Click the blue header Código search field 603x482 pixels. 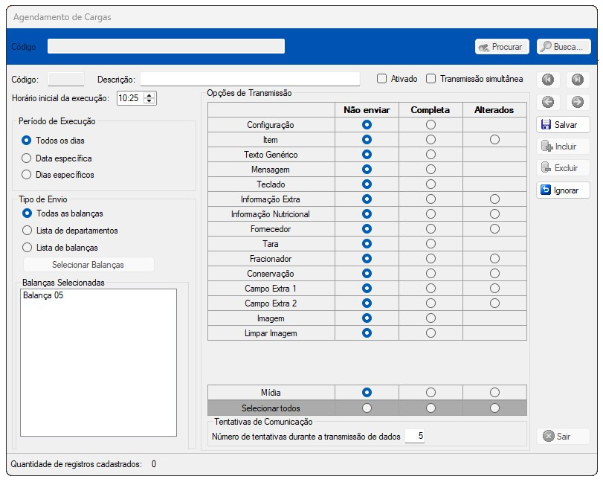[x=166, y=46]
